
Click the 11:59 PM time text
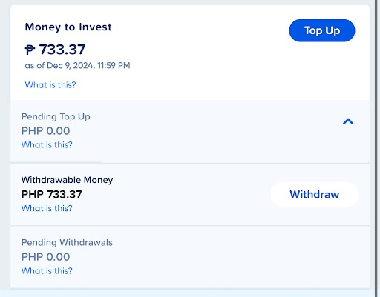[114, 65]
